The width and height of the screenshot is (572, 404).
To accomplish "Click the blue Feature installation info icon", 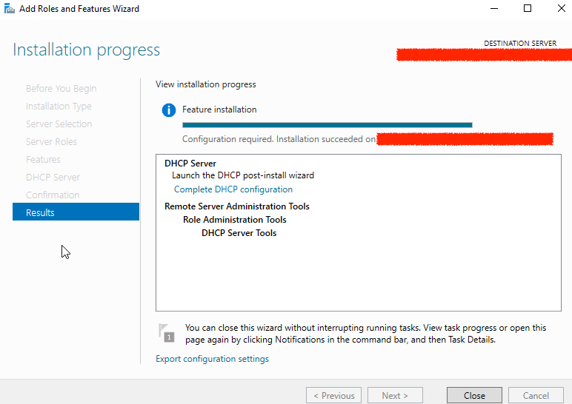I will [169, 110].
